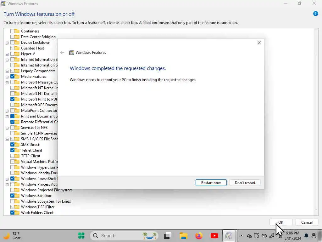
Task: Click the taskbar Search box
Action: click(125, 236)
